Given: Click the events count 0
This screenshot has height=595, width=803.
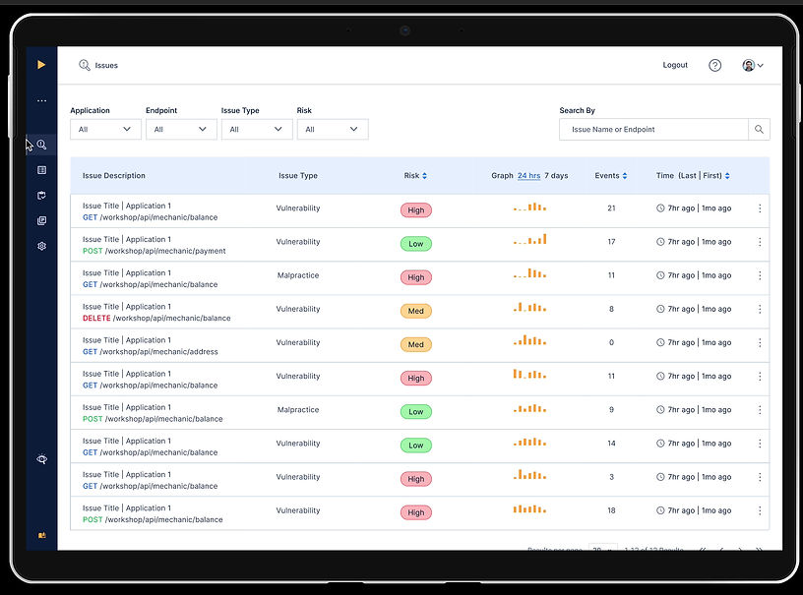Looking at the screenshot, I should (x=611, y=343).
